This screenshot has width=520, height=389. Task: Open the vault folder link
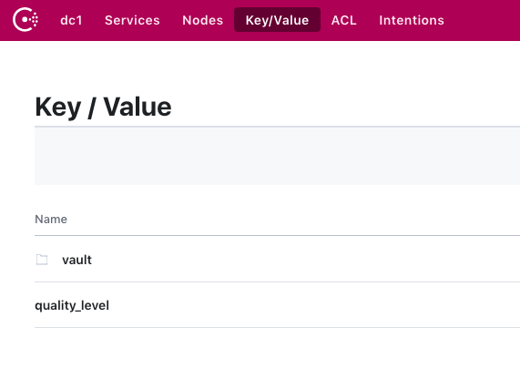[76, 260]
